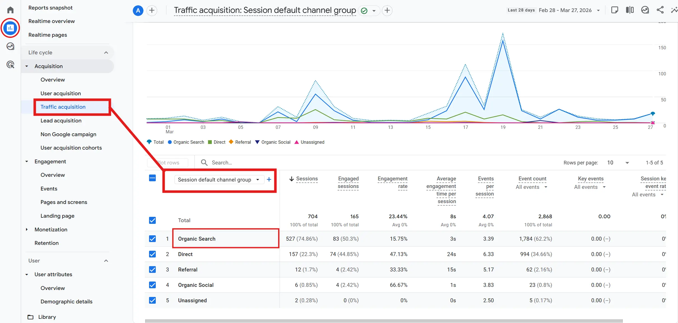Viewport: 678px width, 323px height.
Task: Add a secondary dimension with the blue plus
Action: click(269, 179)
